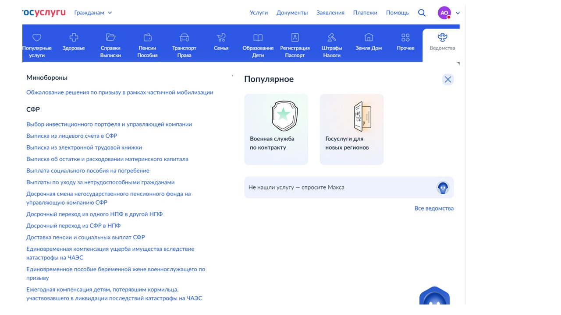
Task: Click the search magnifier icon
Action: pos(422,13)
